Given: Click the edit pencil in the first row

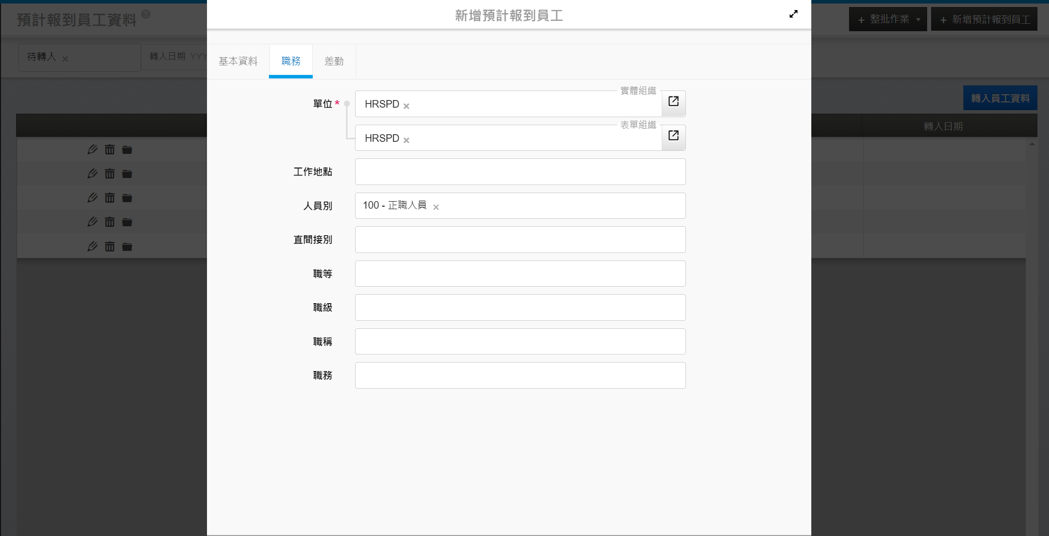Looking at the screenshot, I should (x=92, y=150).
